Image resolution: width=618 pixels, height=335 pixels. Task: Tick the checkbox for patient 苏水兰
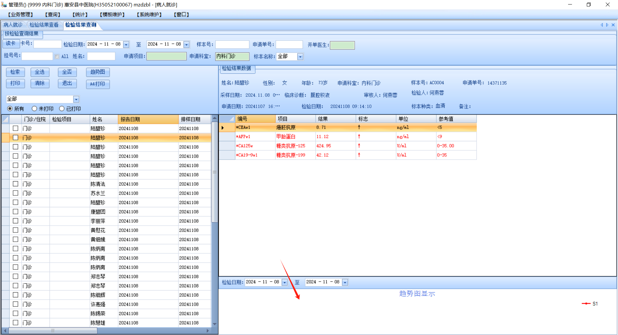pos(15,193)
